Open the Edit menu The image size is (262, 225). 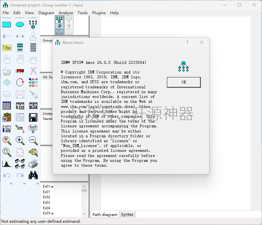point(17,13)
